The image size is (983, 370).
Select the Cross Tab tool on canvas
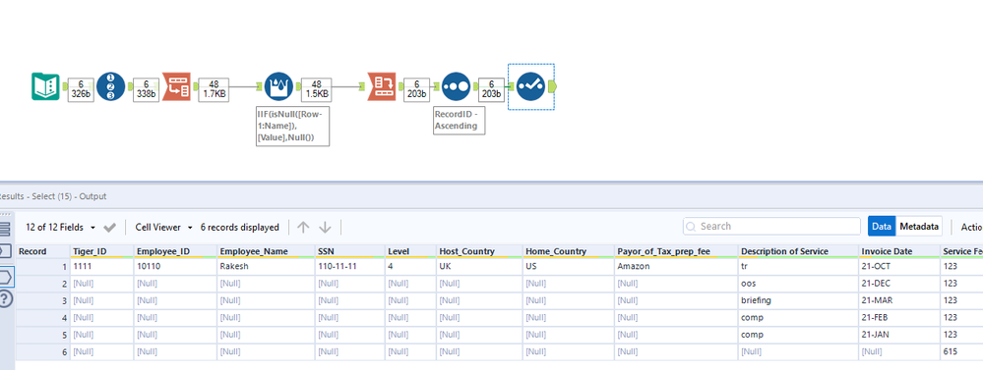[x=381, y=86]
